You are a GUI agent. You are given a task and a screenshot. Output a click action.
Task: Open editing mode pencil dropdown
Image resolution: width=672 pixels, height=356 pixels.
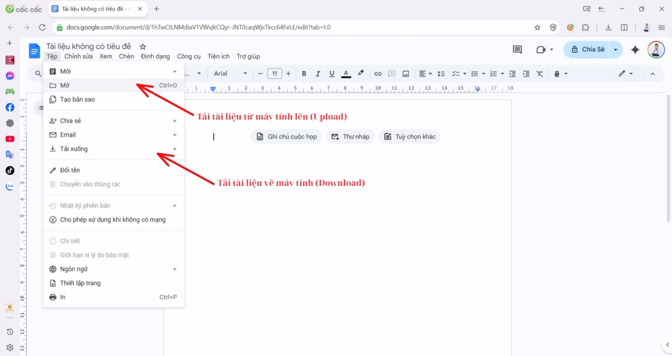pyautogui.click(x=625, y=74)
